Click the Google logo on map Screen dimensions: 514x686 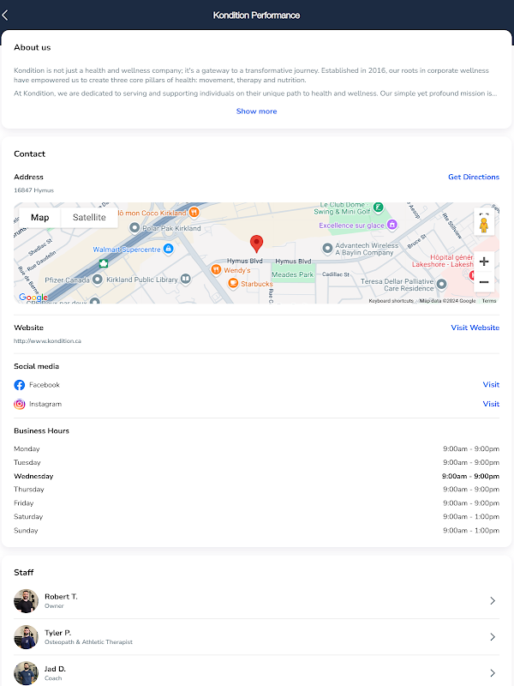[33, 297]
